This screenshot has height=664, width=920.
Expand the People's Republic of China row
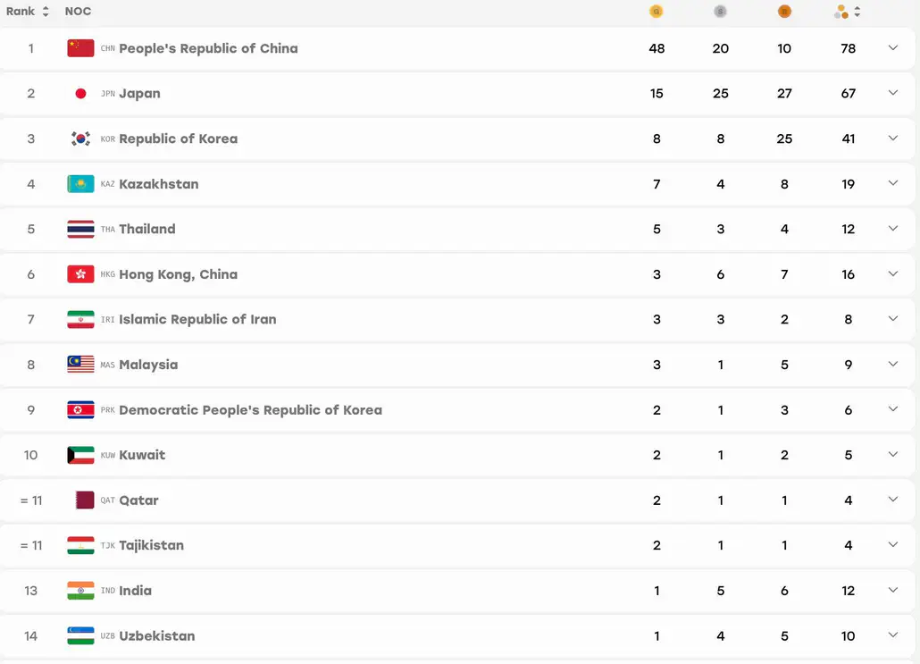(x=892, y=47)
